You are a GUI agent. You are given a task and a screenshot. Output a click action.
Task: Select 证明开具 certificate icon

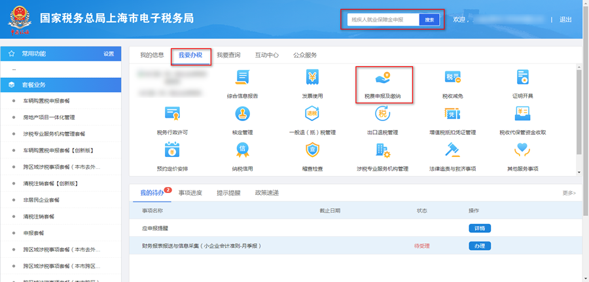(x=522, y=79)
